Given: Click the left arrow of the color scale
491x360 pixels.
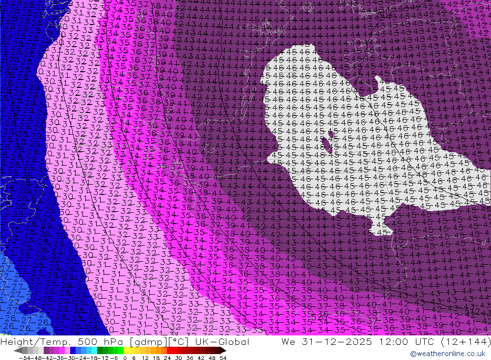Looking at the screenshot, I should 17,350.
